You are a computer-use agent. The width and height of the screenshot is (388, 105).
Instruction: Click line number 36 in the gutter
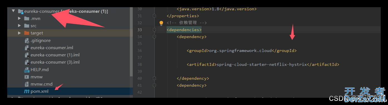click(x=140, y=51)
